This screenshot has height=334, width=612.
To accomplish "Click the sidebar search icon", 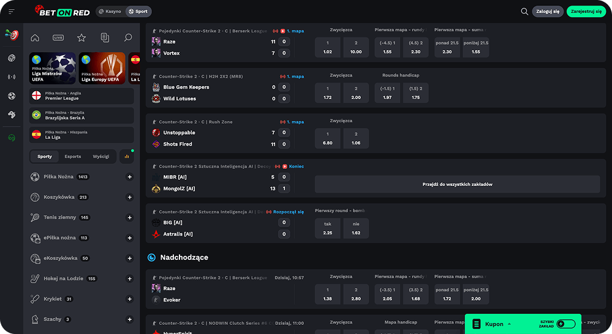I will 128,38.
